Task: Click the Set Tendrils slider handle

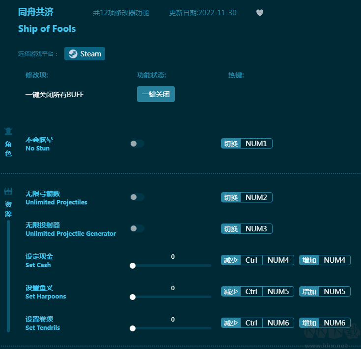Action: [133, 328]
